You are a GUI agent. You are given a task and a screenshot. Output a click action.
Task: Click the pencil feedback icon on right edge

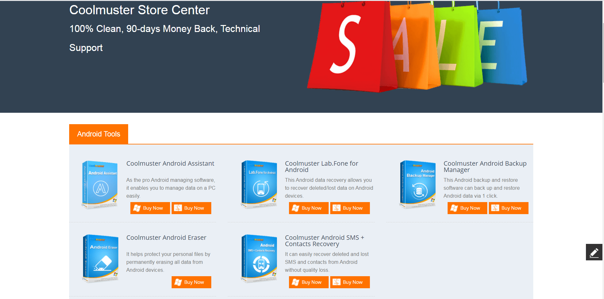point(594,252)
